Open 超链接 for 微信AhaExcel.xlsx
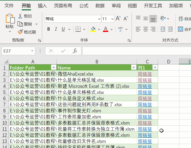 pos(145,74)
